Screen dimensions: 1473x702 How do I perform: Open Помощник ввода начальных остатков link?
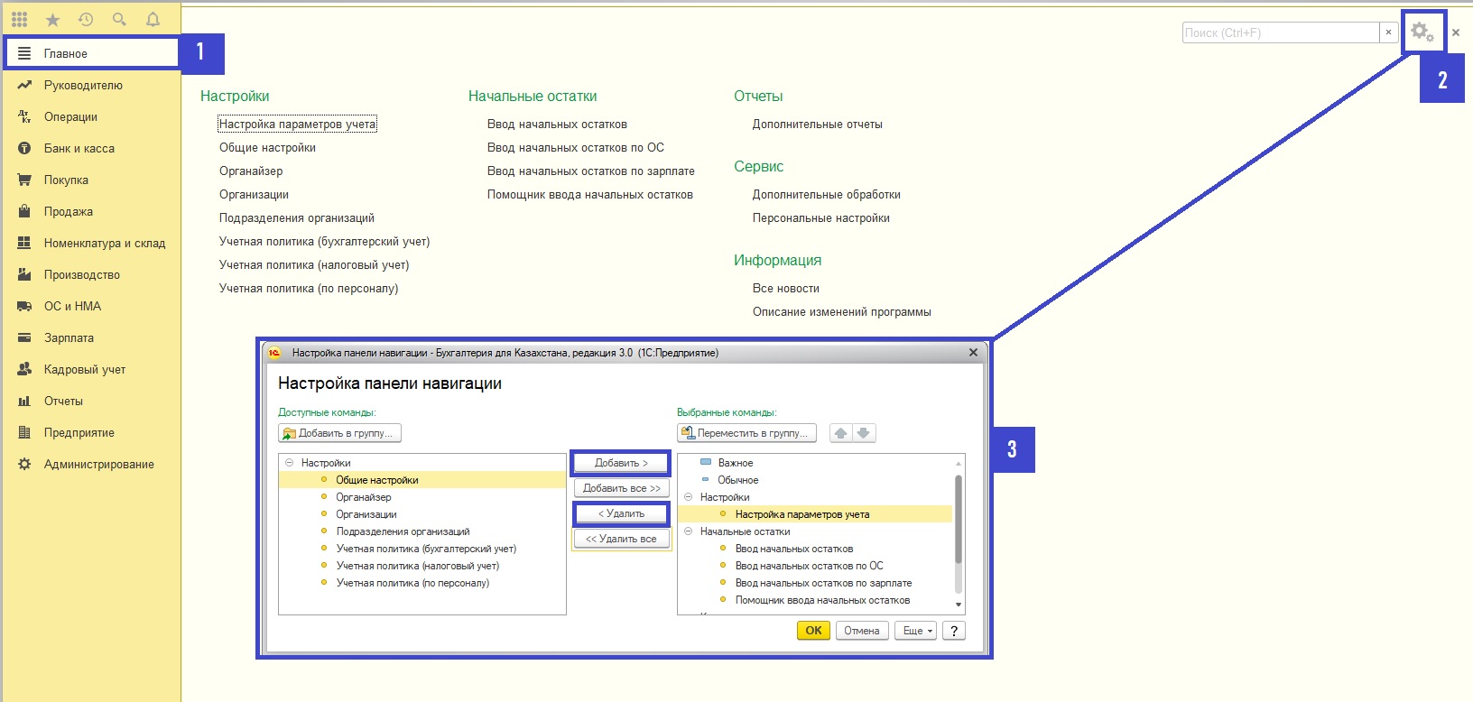pyautogui.click(x=590, y=194)
